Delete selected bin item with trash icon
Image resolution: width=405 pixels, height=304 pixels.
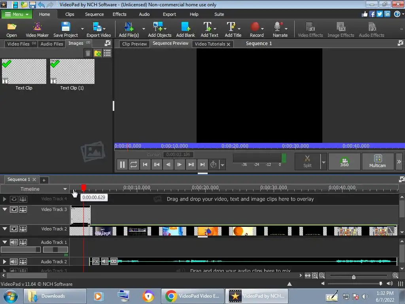point(88,53)
